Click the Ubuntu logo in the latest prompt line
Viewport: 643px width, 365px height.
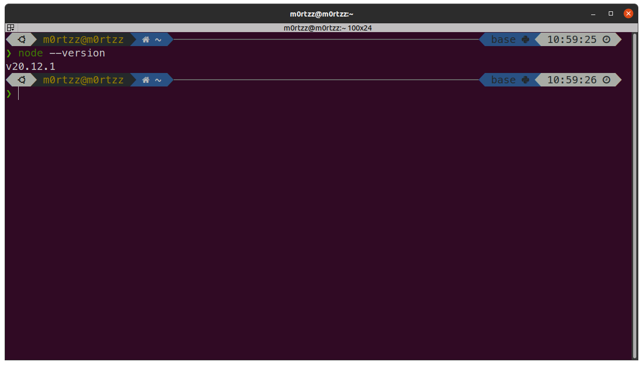[x=21, y=79]
